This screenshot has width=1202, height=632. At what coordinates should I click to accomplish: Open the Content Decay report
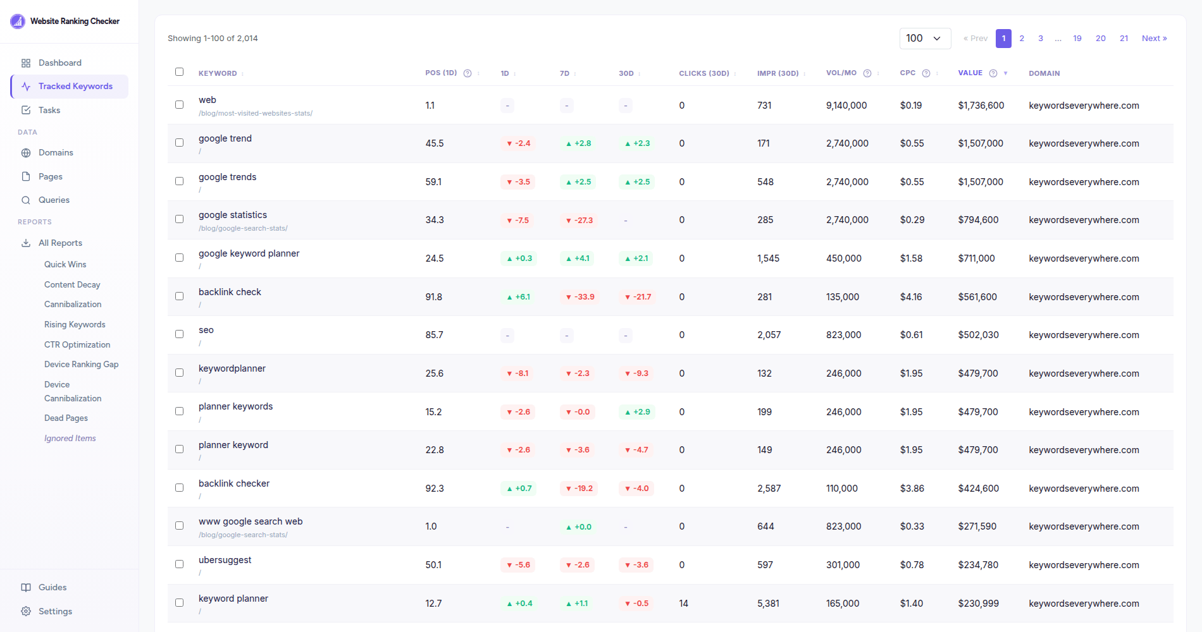72,285
